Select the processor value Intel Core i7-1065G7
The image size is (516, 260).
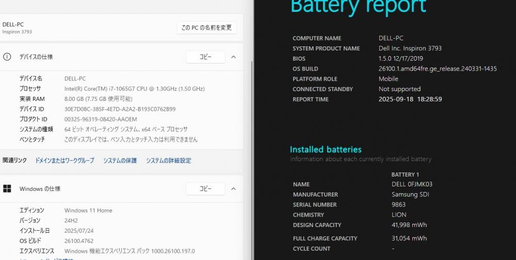[x=134, y=89]
